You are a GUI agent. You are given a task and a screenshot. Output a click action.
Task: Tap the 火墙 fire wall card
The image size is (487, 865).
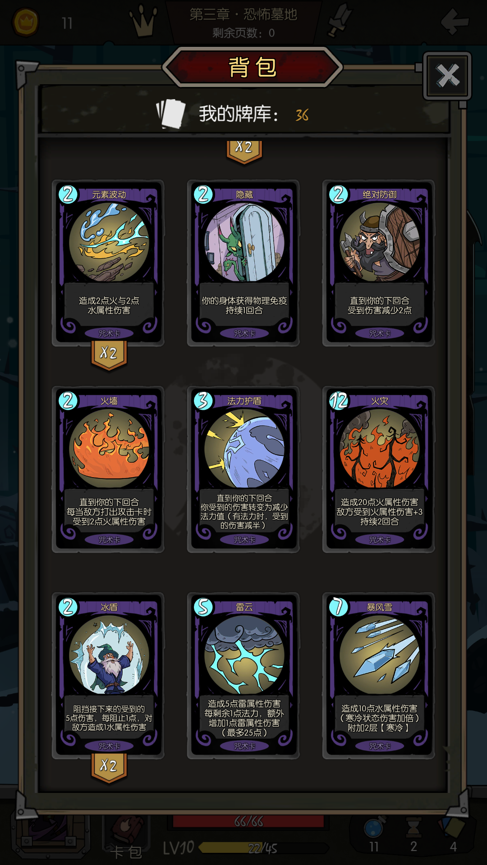[108, 469]
